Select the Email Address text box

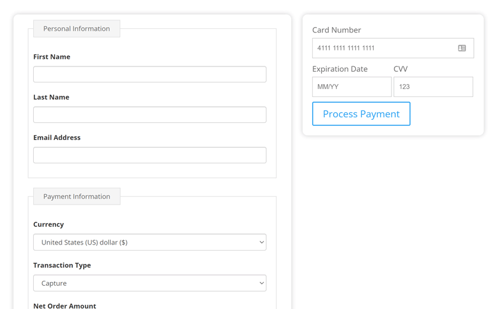tap(150, 155)
